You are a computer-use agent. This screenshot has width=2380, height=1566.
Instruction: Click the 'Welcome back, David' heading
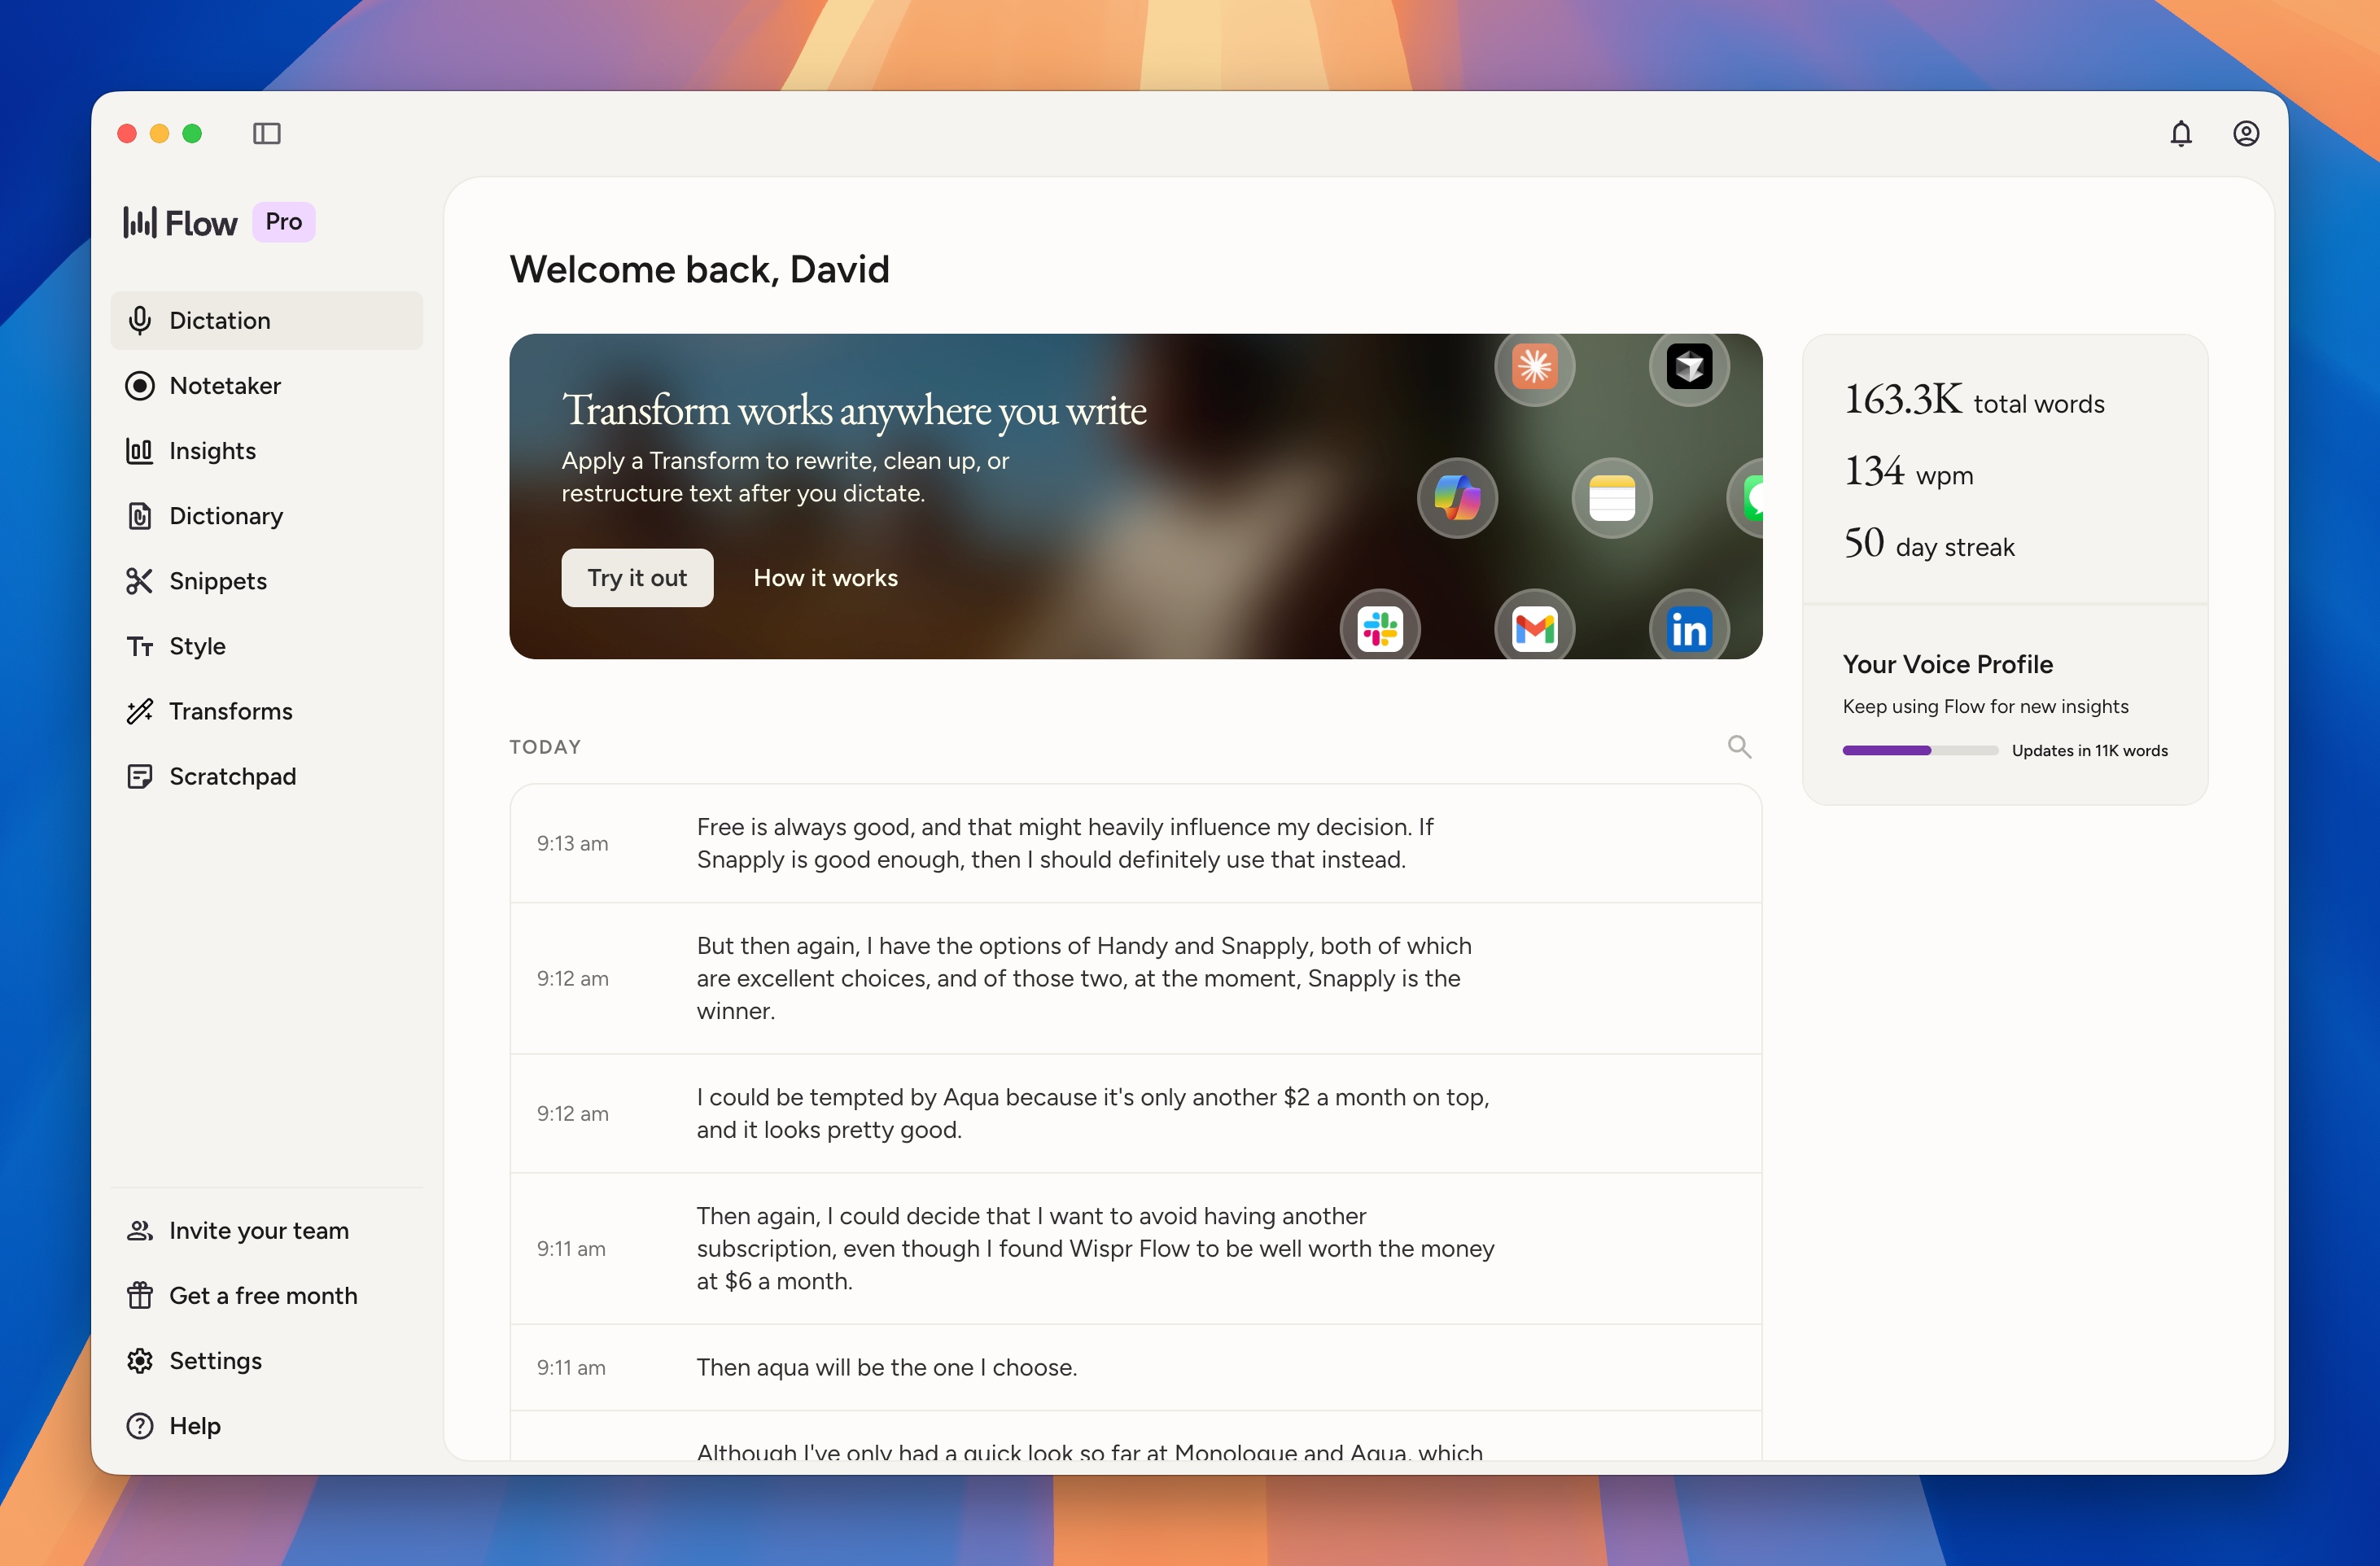click(699, 269)
